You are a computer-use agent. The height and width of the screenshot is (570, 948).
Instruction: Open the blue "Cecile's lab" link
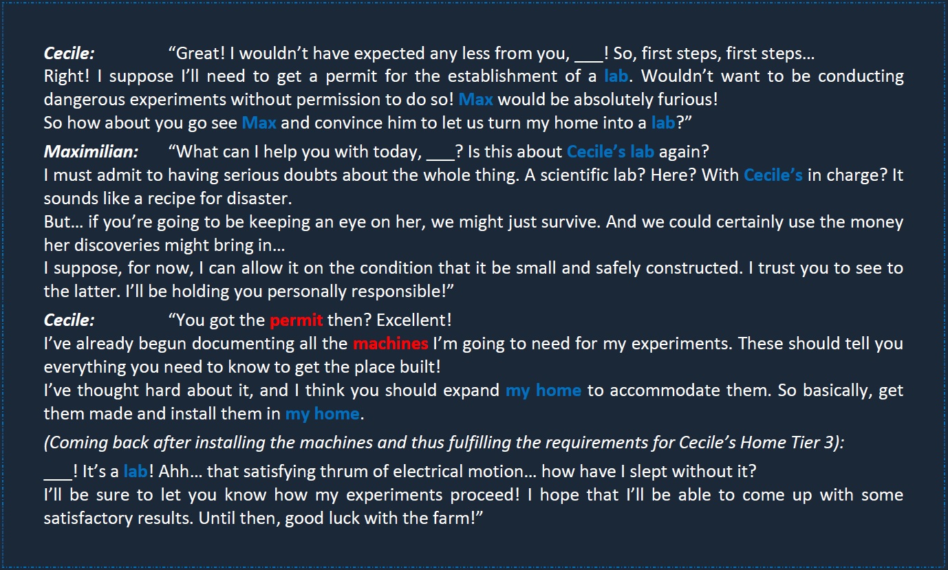point(610,151)
